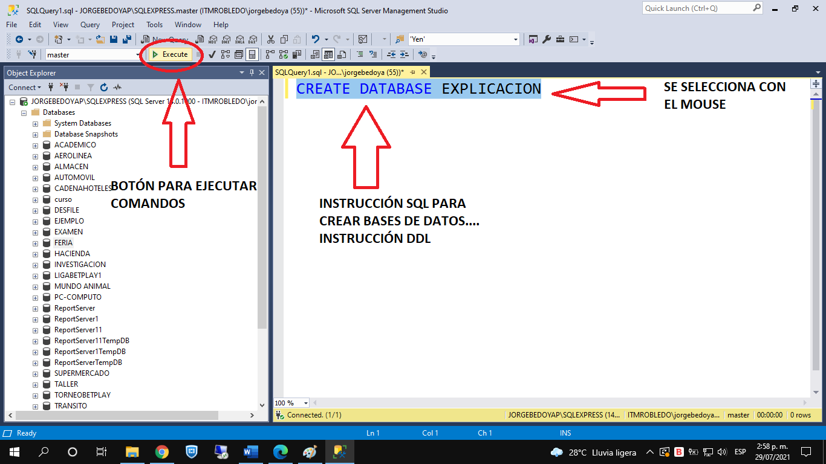Refresh the Object Explorer tree

[x=104, y=87]
